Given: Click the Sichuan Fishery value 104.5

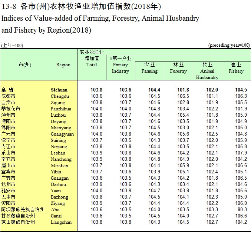Looking at the screenshot, I should tap(241, 90).
